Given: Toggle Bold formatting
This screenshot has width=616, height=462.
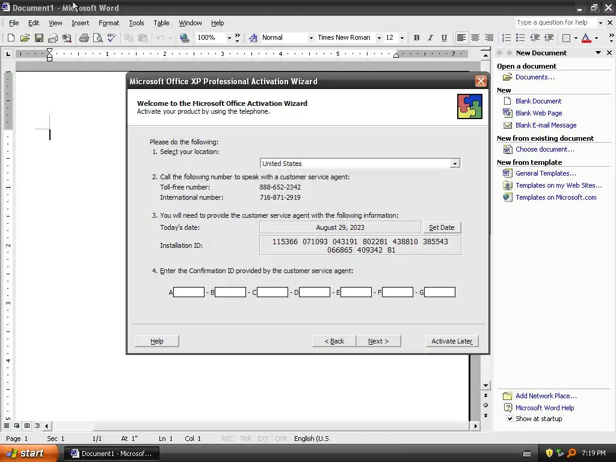Looking at the screenshot, I should click(416, 38).
